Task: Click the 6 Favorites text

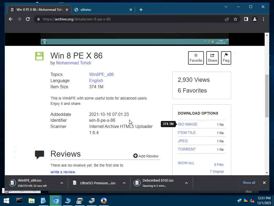Action: pyautogui.click(x=192, y=91)
